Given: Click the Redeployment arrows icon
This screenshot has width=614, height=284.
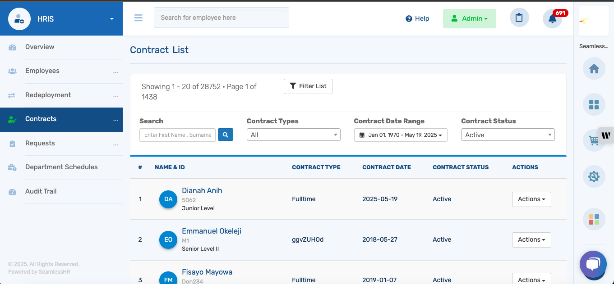Looking at the screenshot, I should click(12, 95).
